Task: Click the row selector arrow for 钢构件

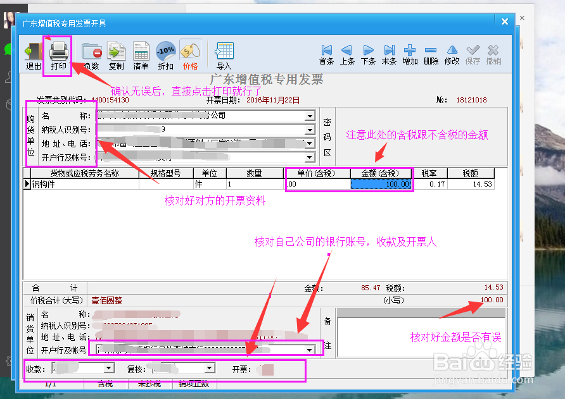Action: tap(27, 184)
